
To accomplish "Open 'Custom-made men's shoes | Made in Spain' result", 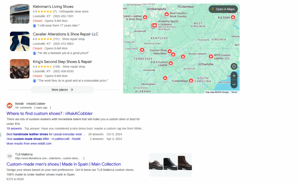I will click(64, 164).
